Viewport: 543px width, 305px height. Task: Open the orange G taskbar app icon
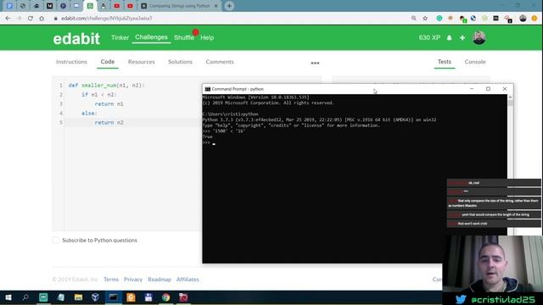[131, 297]
